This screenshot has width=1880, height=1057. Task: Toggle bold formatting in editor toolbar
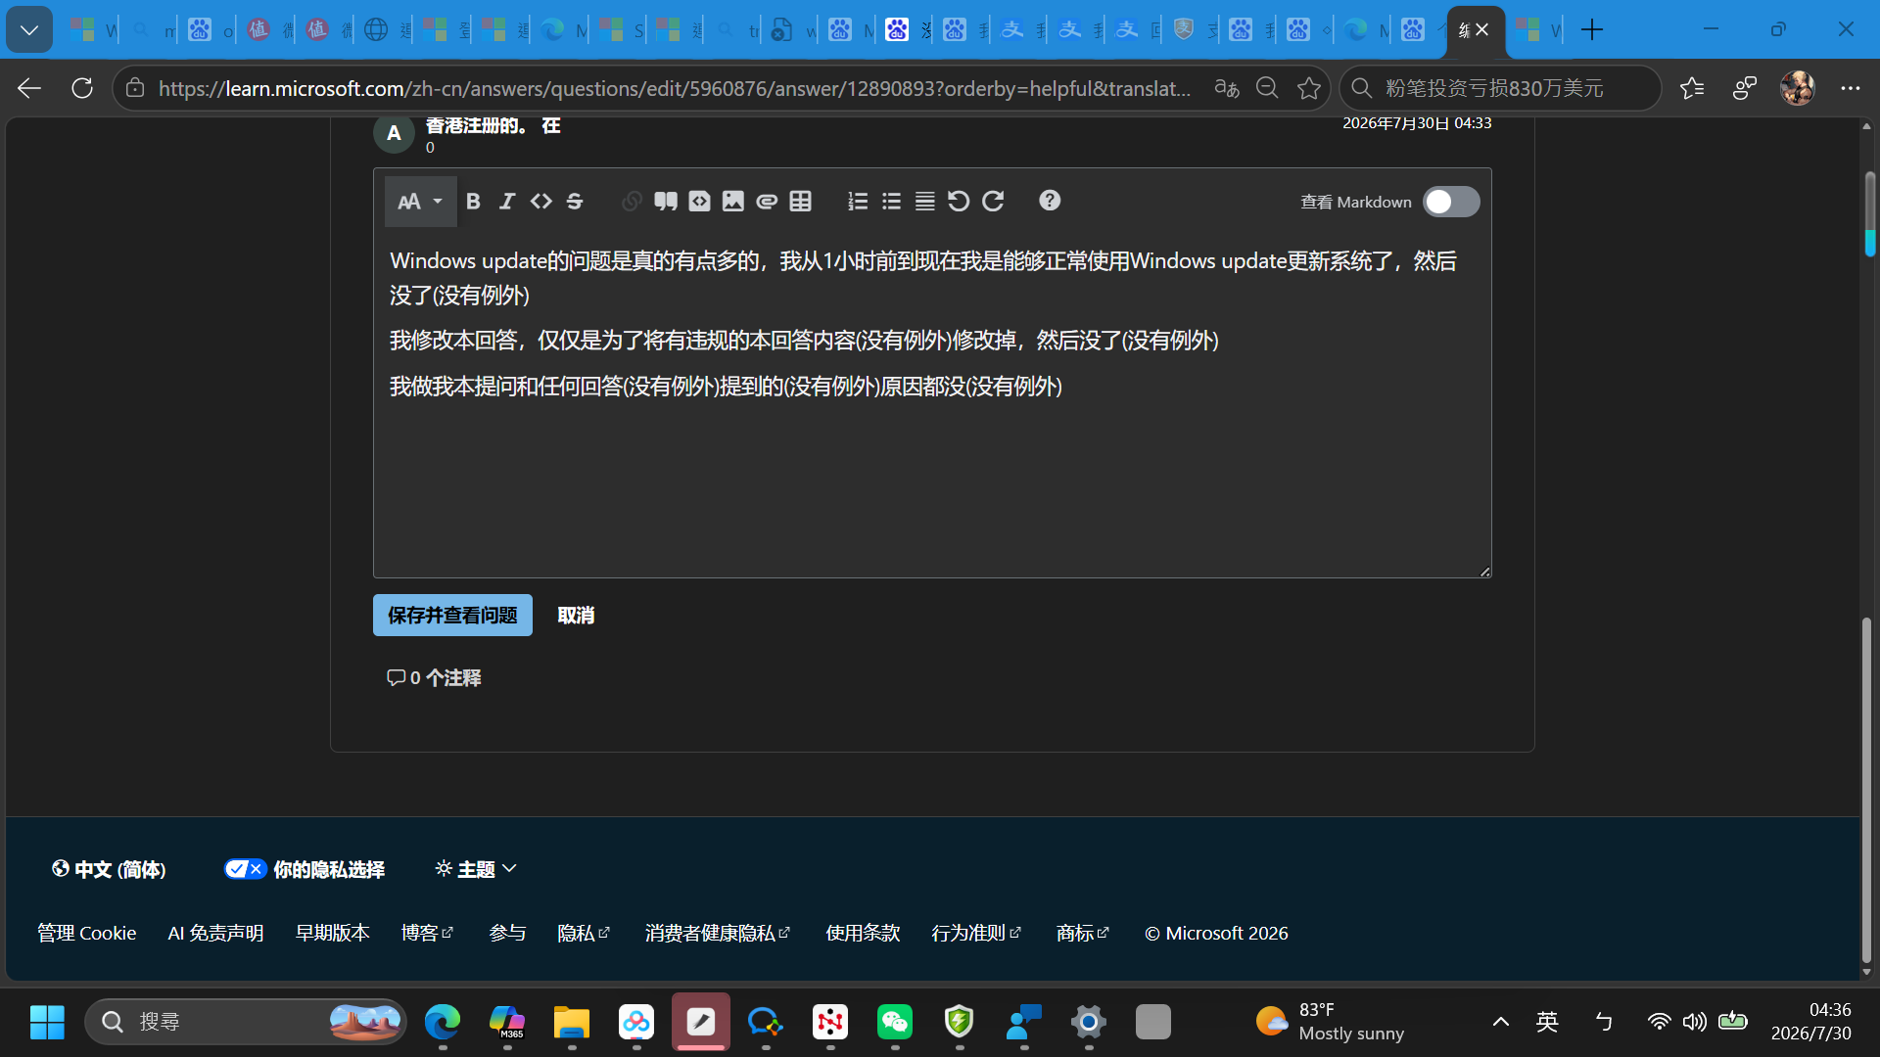click(x=473, y=201)
